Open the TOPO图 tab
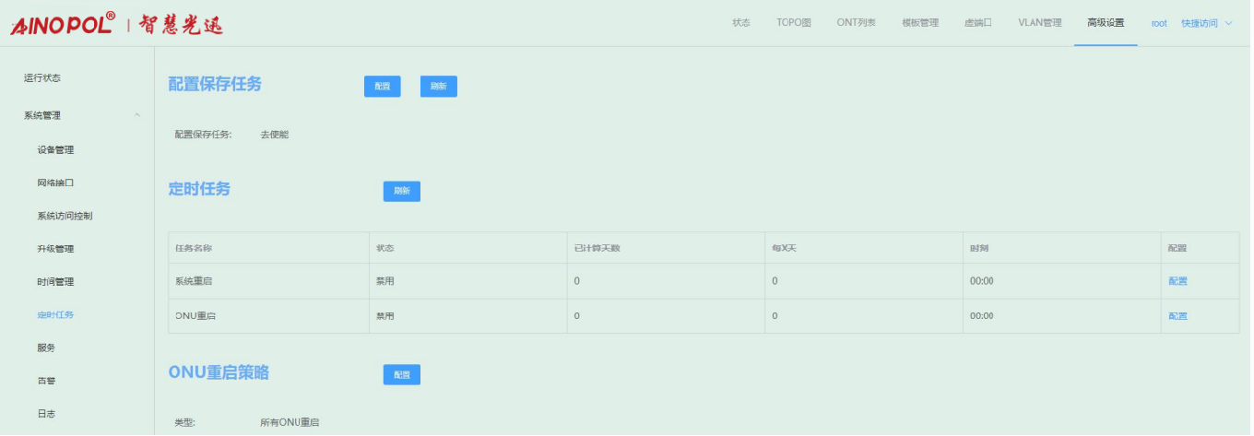Image resolution: width=1254 pixels, height=436 pixels. click(x=793, y=23)
